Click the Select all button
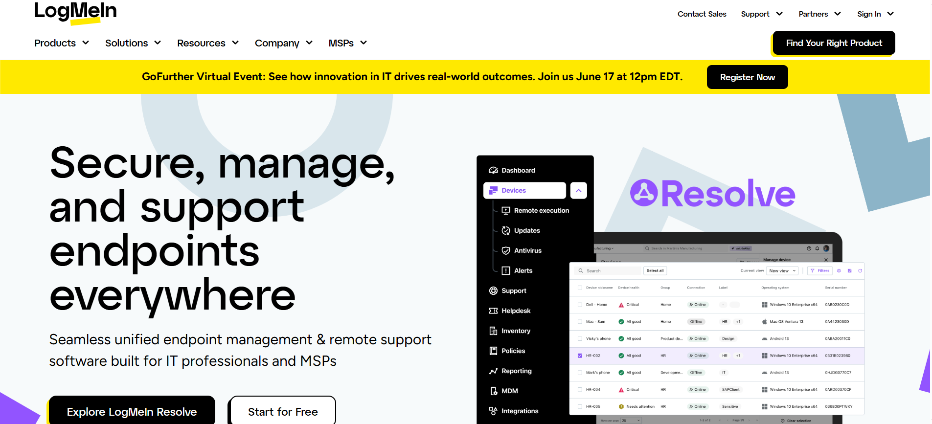 655,270
